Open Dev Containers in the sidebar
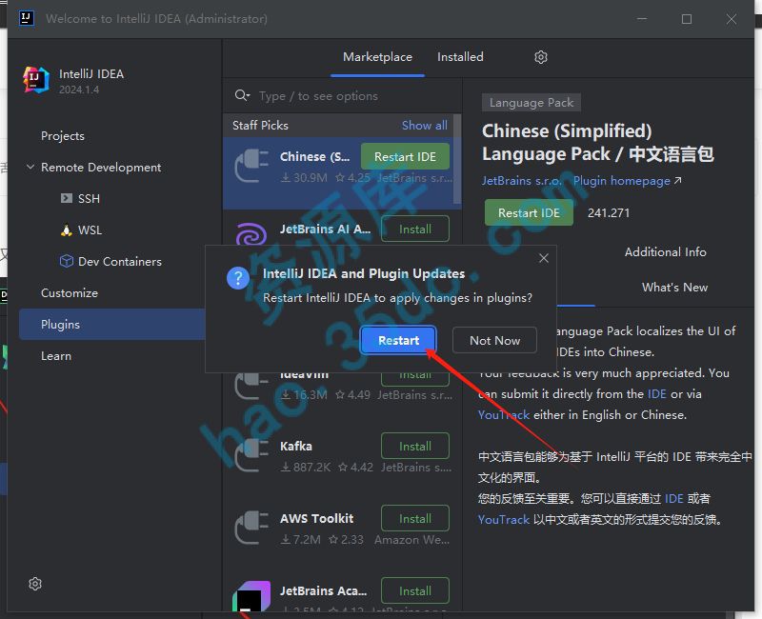The image size is (762, 619). pyautogui.click(x=120, y=261)
